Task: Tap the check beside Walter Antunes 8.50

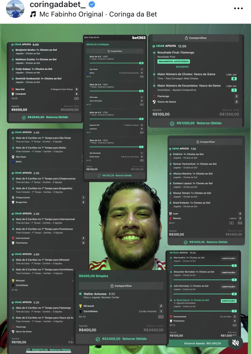Action: (x=80, y=294)
